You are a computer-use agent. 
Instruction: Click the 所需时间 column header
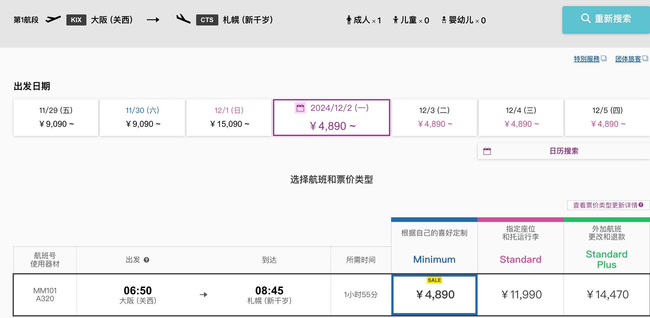click(x=361, y=260)
